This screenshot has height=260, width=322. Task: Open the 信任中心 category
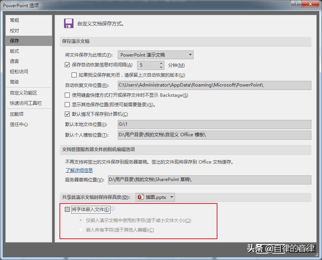29,124
